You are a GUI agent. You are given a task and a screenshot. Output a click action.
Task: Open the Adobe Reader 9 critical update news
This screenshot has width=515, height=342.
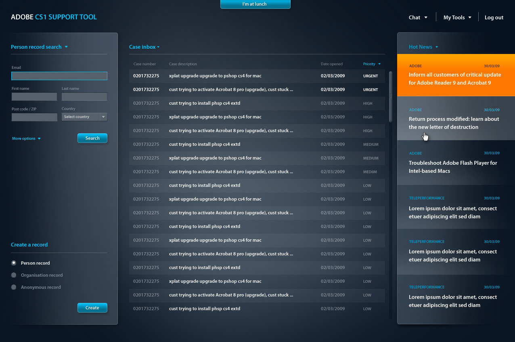[456, 75]
